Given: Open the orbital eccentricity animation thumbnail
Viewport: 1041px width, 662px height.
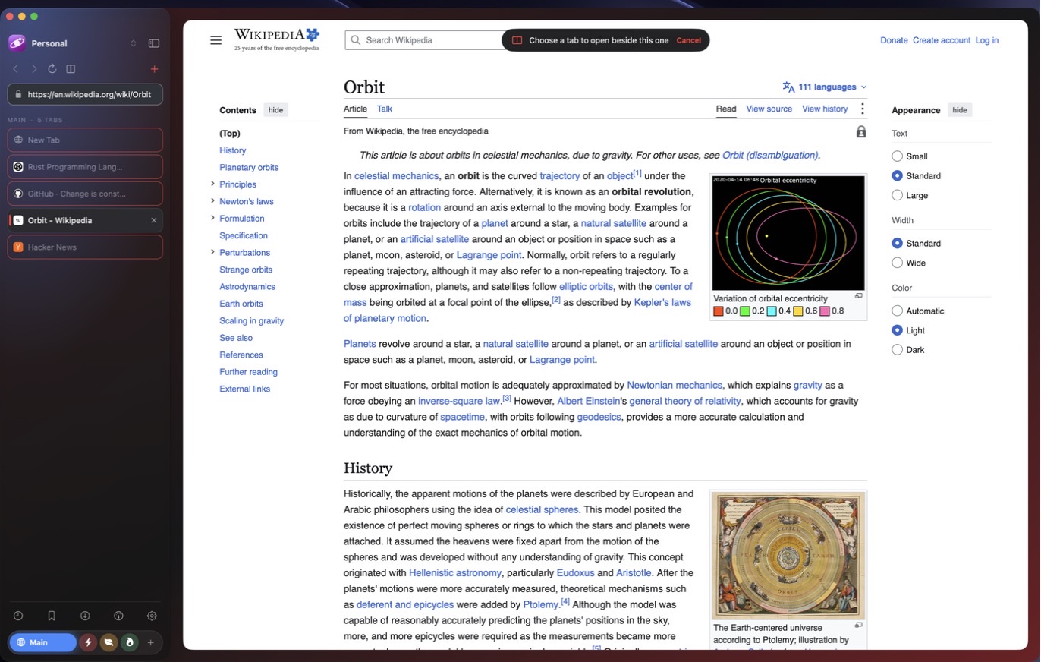Looking at the screenshot, I should pos(788,232).
